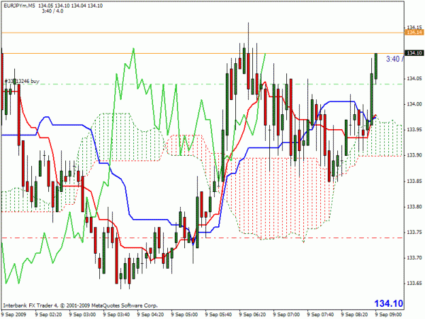This screenshot has height=319, width=425.
Task: Click the large blue 134.10 price readout
Action: pos(389,303)
